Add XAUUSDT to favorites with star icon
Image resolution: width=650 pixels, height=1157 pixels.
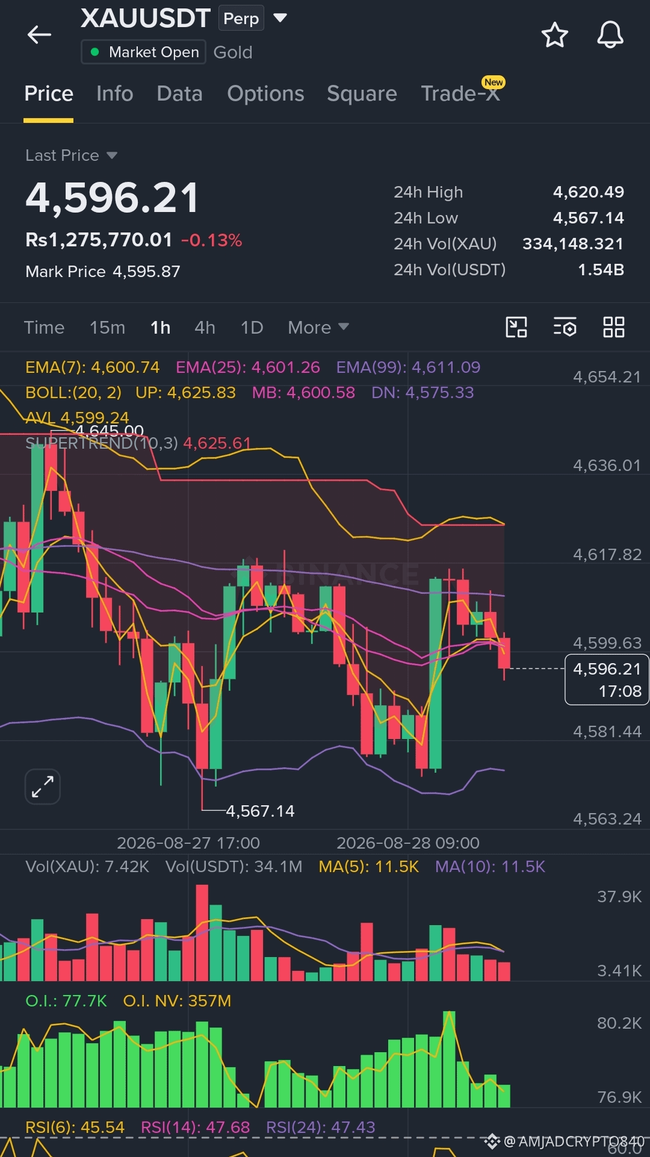[554, 35]
